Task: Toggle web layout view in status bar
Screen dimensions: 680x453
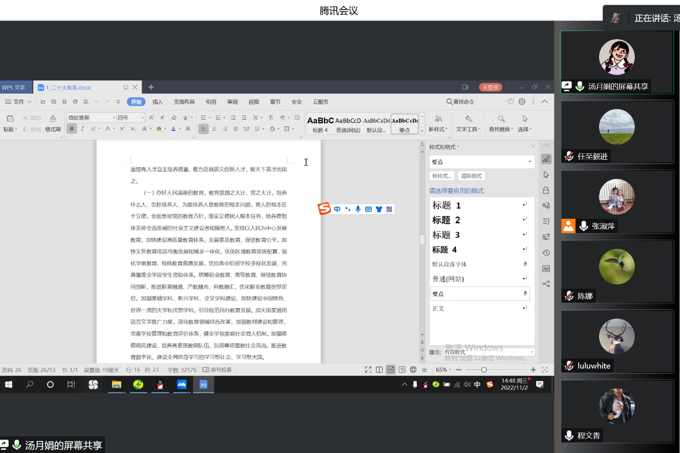Action: pos(413,369)
